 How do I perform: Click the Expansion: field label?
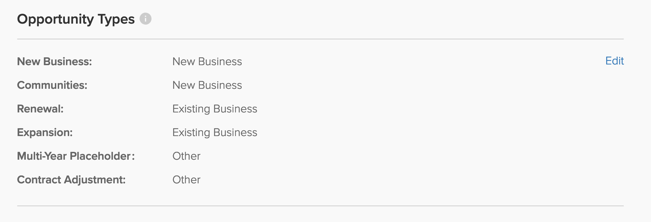(x=45, y=132)
